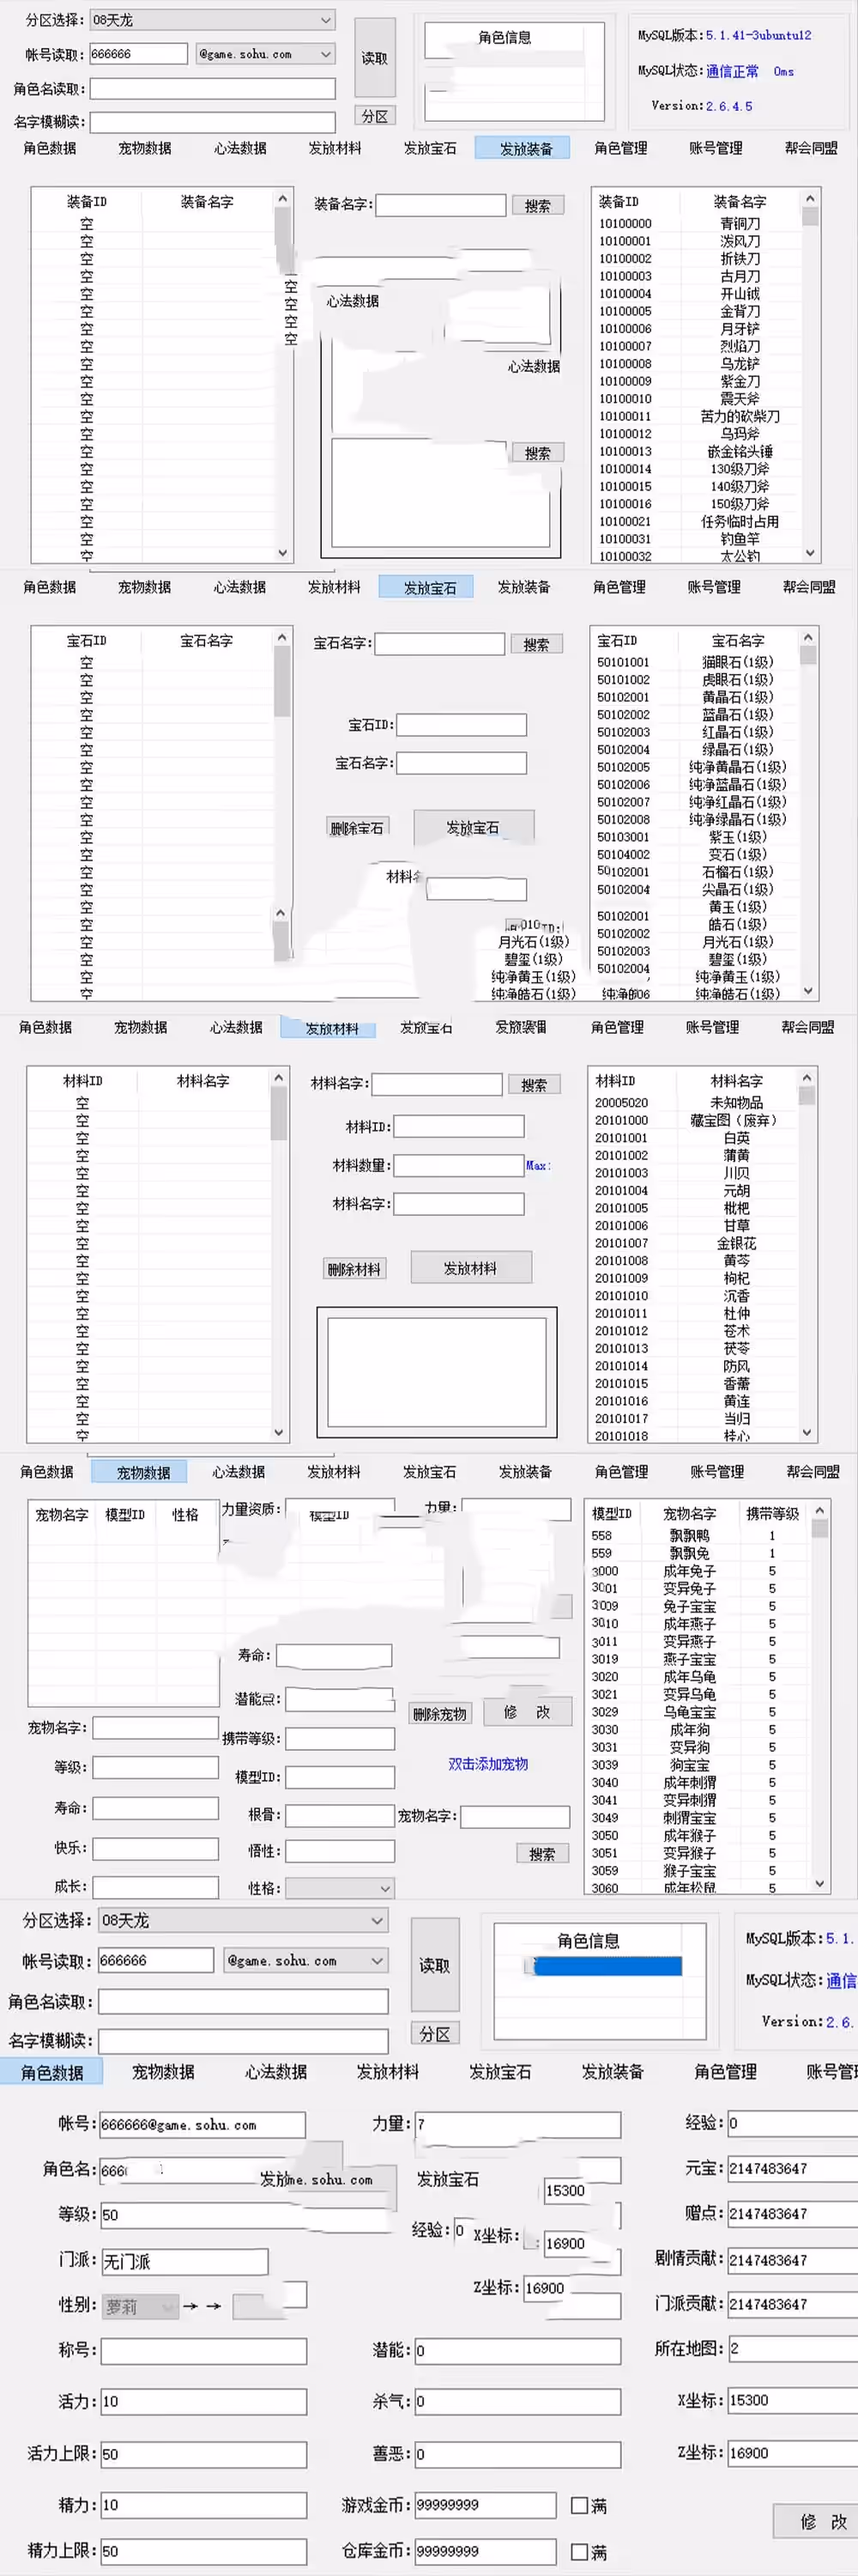Choose 藏宝图（废弃） in the material list
The width and height of the screenshot is (858, 2576).
click(737, 1120)
